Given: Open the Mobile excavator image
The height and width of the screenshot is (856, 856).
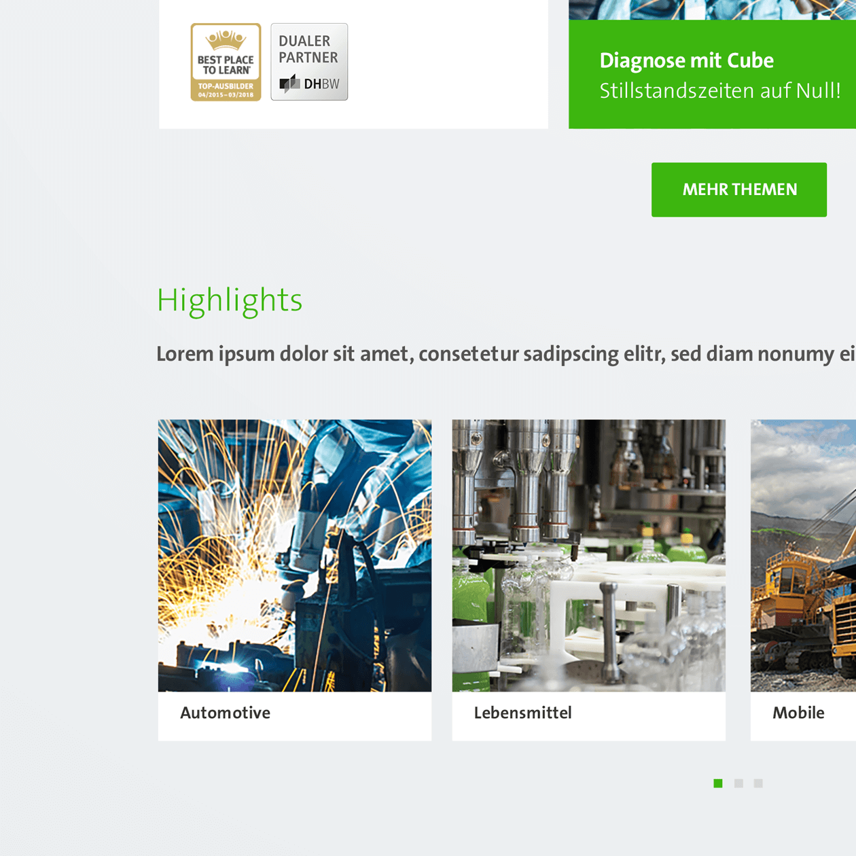Looking at the screenshot, I should point(803,556).
